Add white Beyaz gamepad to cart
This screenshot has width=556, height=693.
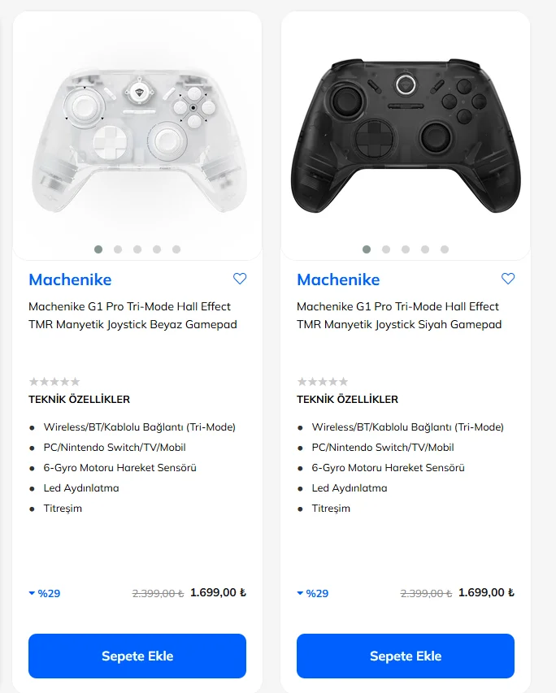137,656
